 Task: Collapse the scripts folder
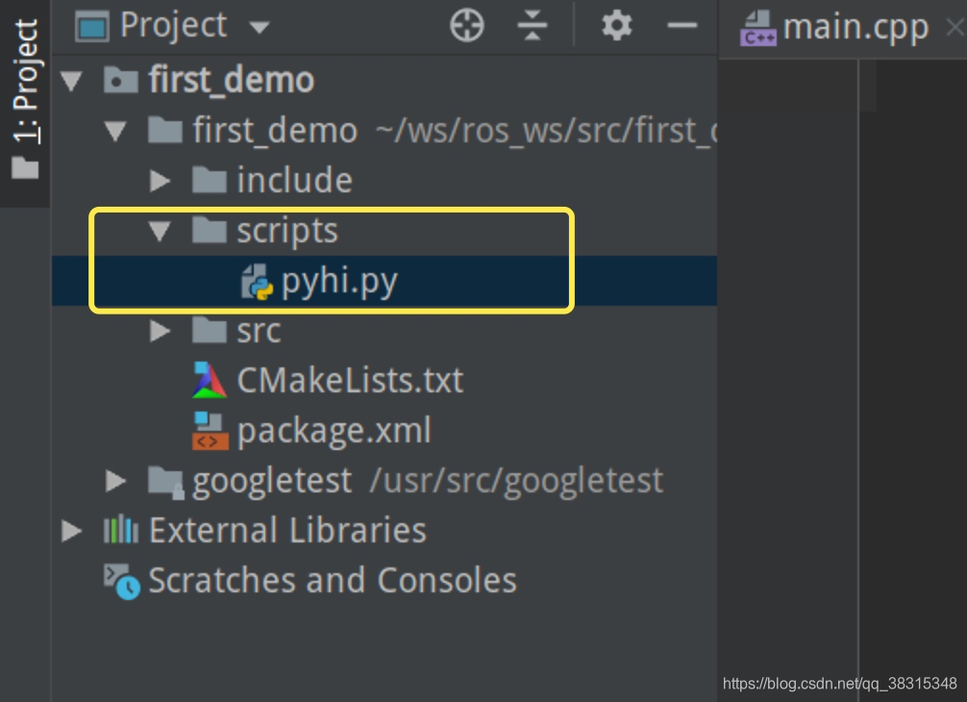click(160, 231)
